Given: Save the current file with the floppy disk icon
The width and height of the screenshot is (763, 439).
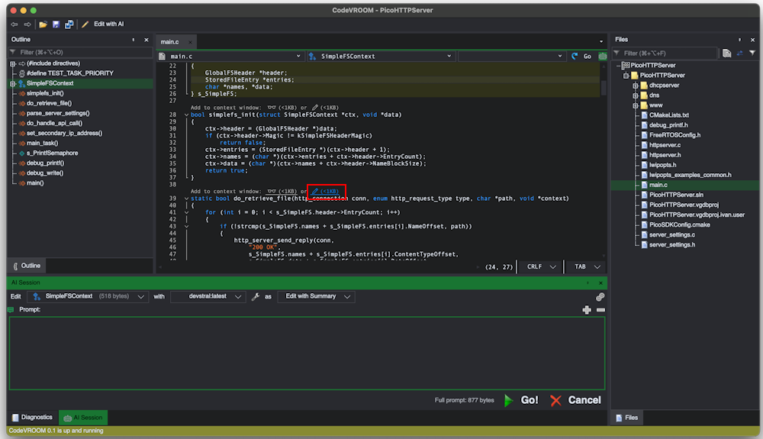Looking at the screenshot, I should [x=56, y=24].
